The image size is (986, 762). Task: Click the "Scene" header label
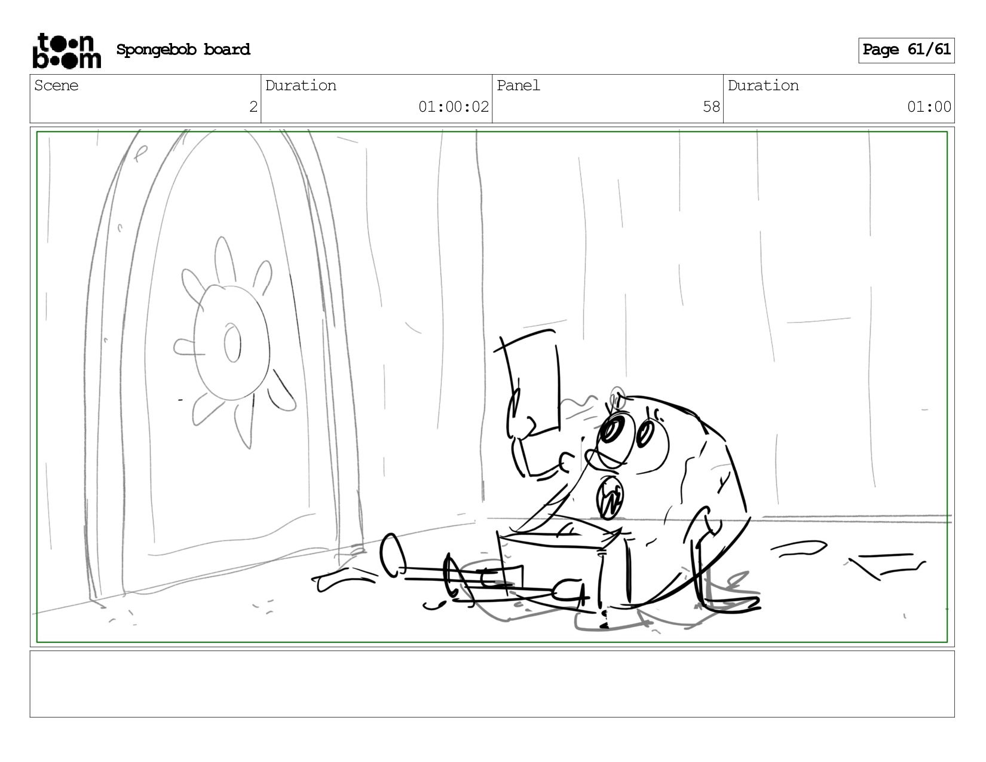tap(56, 85)
